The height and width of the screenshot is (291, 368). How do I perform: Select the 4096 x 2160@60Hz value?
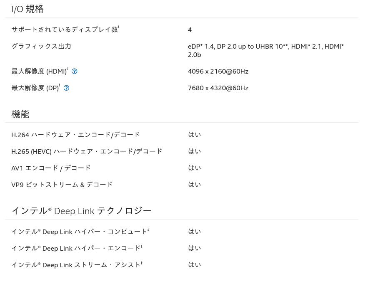point(218,71)
